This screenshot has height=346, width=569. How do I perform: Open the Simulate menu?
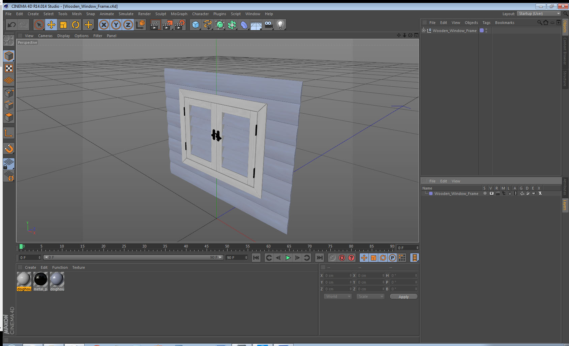(x=126, y=14)
